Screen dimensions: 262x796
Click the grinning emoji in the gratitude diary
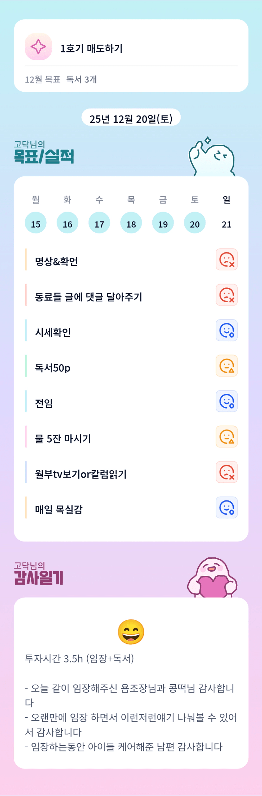[x=131, y=632]
